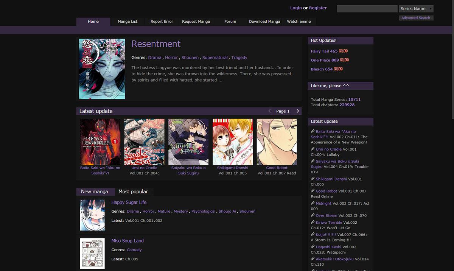Viewport: 454px width, 271px height.
Task: Open the Shikigami Danshi caption link under carousel
Action: 233,168
